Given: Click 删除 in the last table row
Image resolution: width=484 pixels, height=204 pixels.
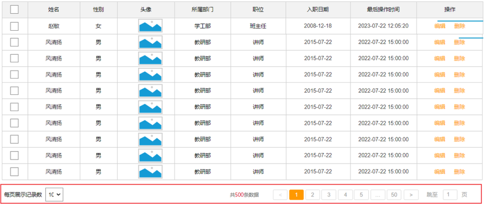Looking at the screenshot, I should [x=459, y=171].
